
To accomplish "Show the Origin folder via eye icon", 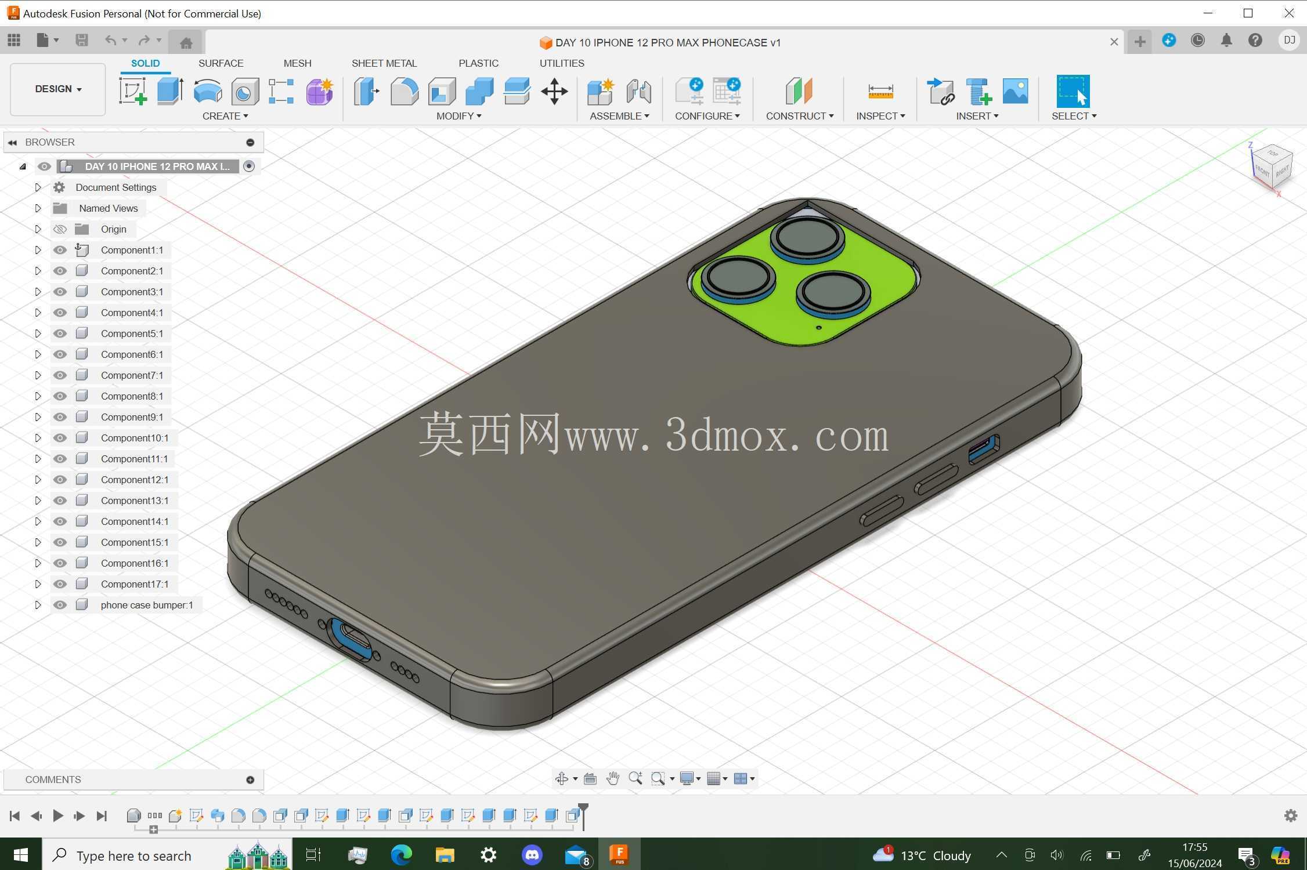I will (60, 229).
